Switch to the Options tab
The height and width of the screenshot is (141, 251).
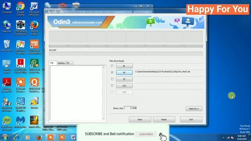(x=61, y=63)
